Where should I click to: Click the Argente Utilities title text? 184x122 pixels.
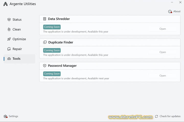coord(23,4)
